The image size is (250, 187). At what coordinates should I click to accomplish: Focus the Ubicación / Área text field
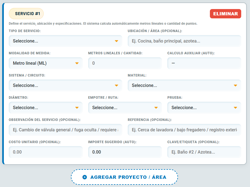click(x=184, y=41)
